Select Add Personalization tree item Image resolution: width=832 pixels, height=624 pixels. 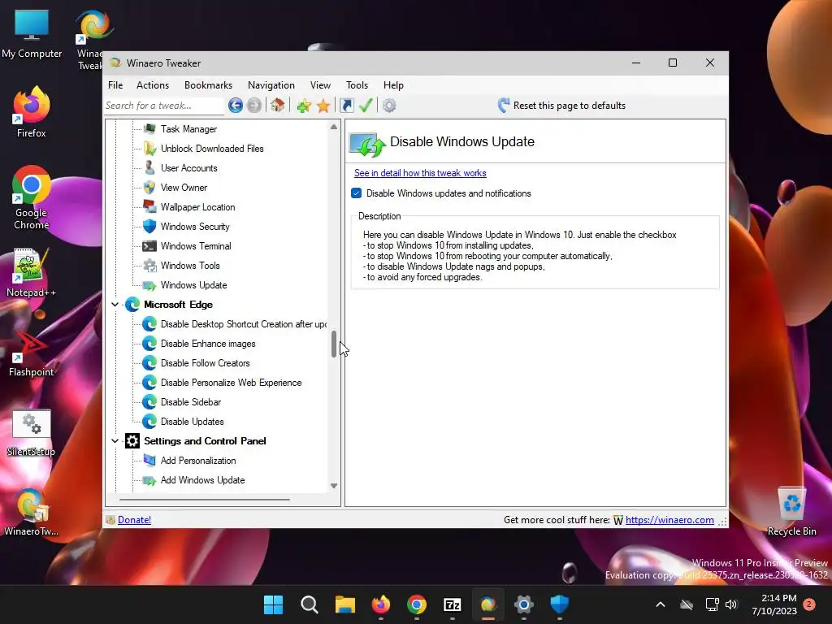(198, 461)
